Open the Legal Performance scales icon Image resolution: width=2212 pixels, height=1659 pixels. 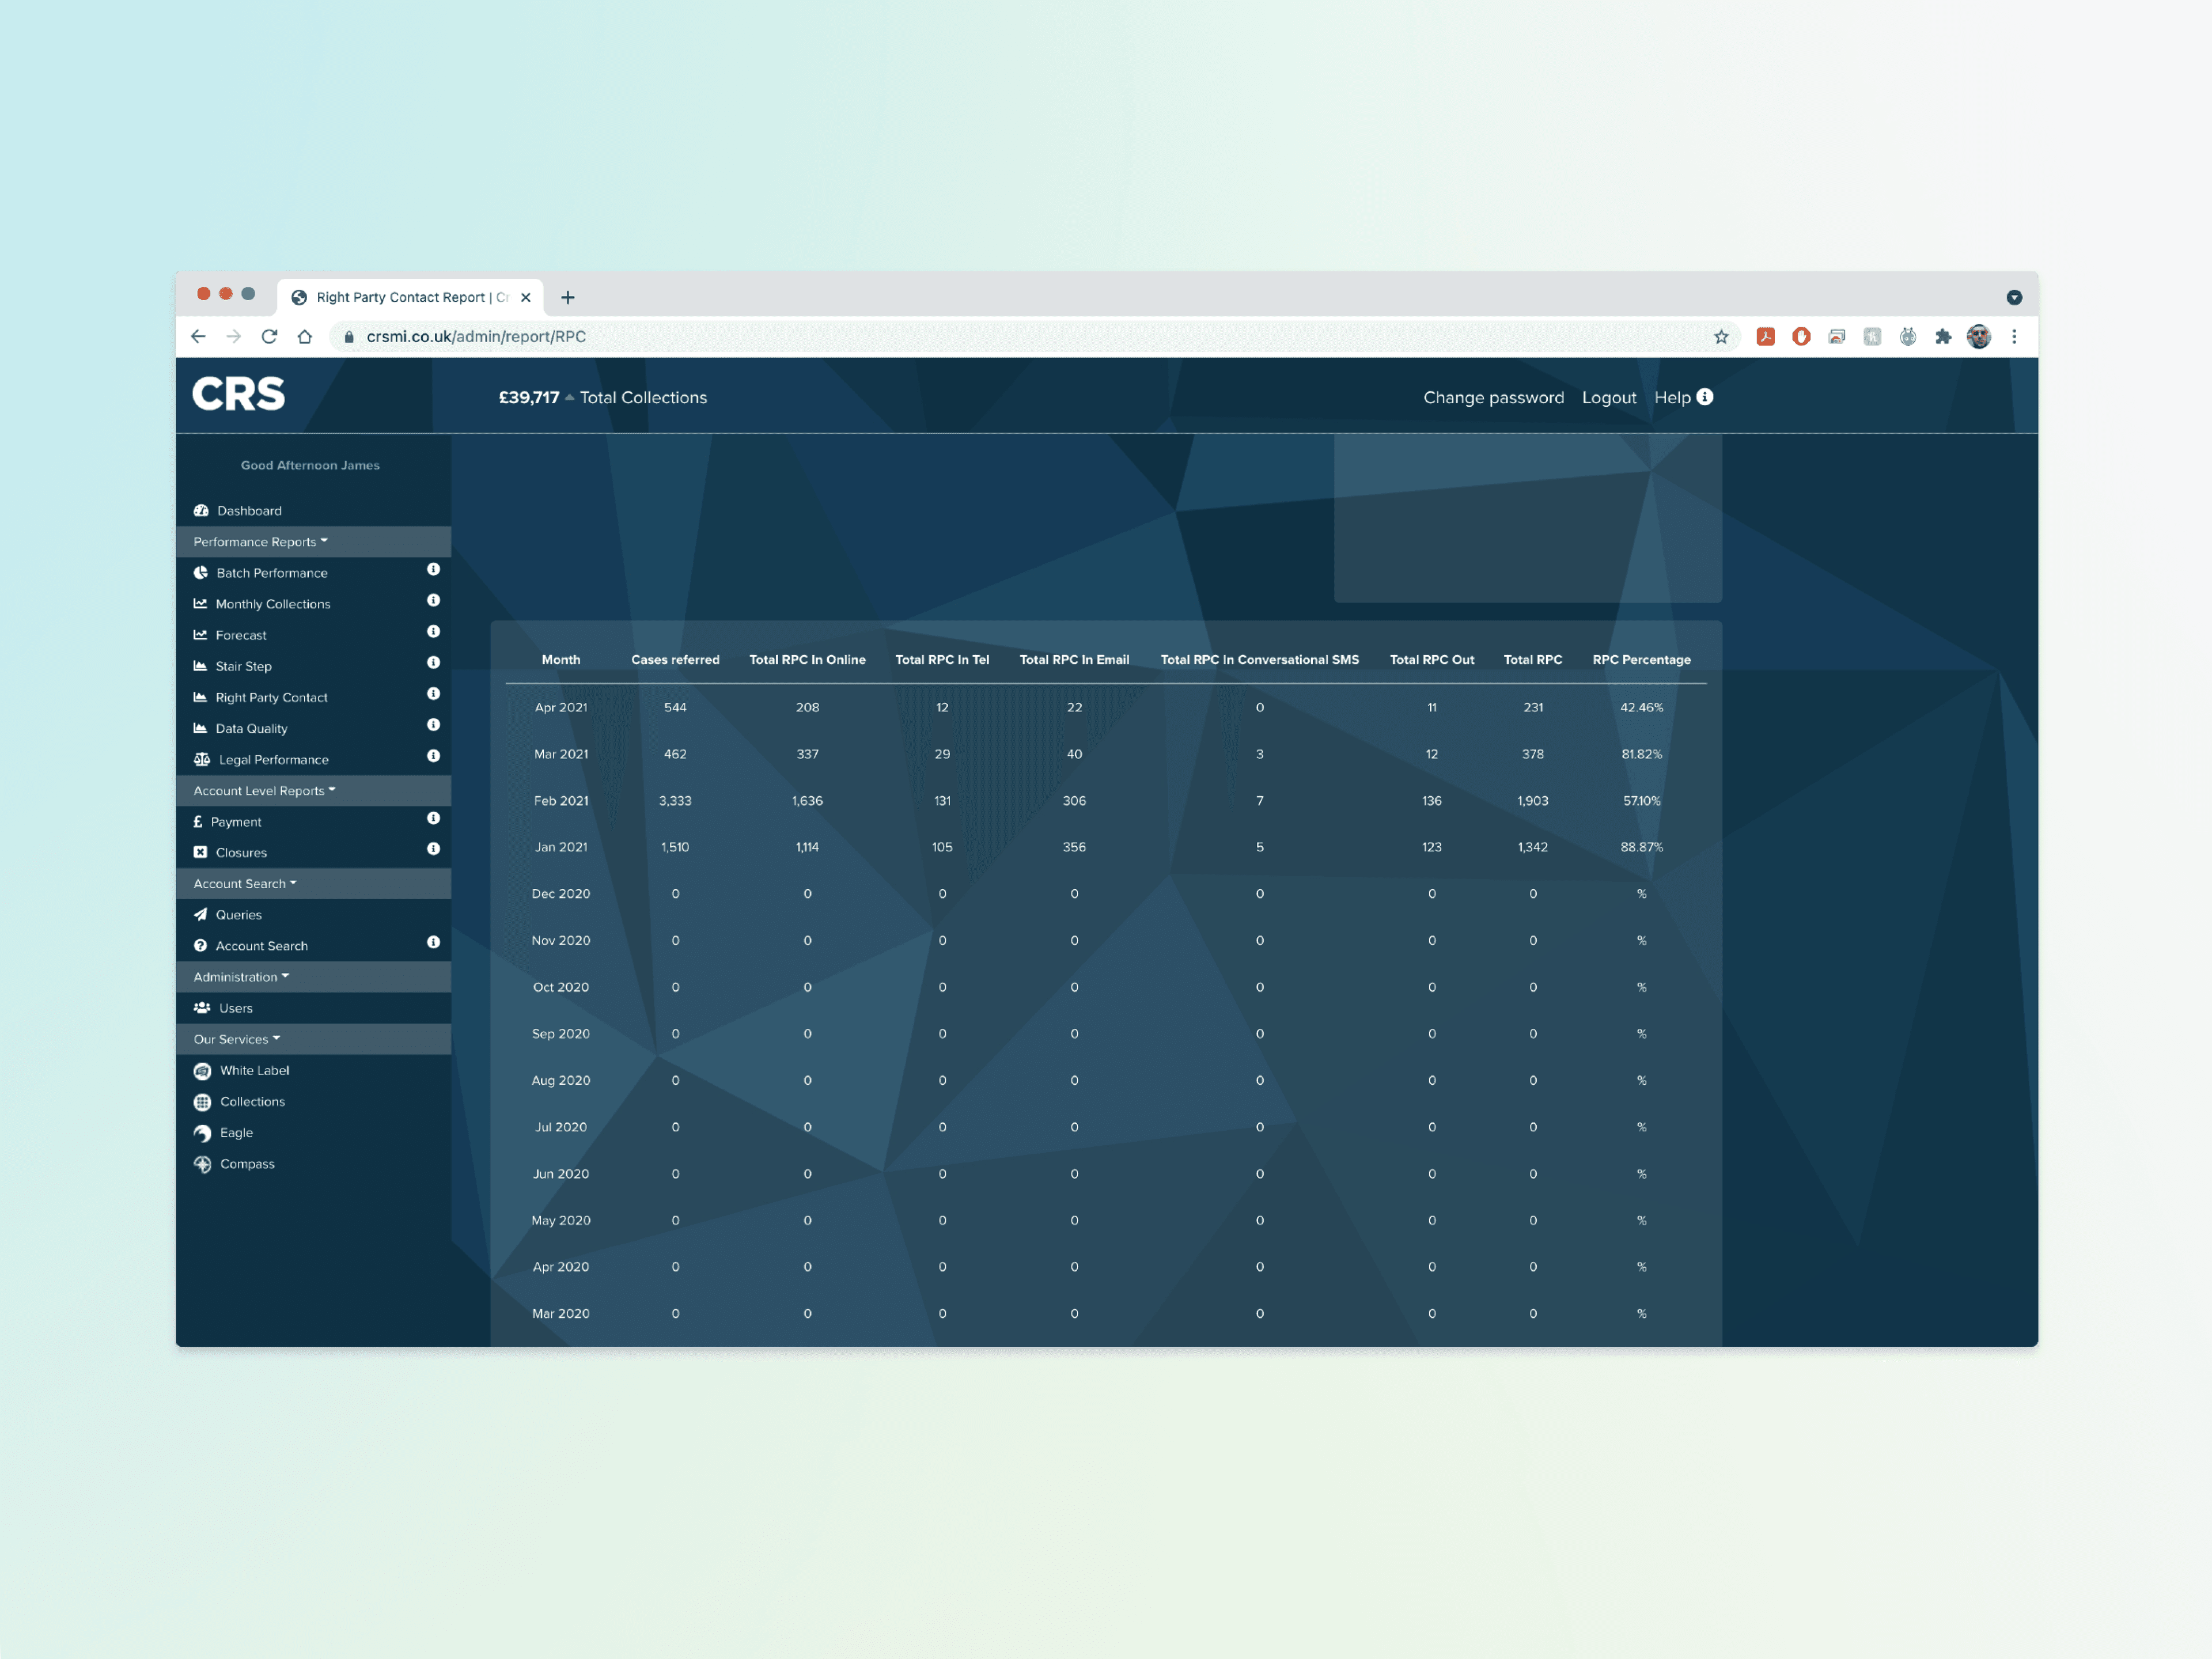pyautogui.click(x=202, y=759)
